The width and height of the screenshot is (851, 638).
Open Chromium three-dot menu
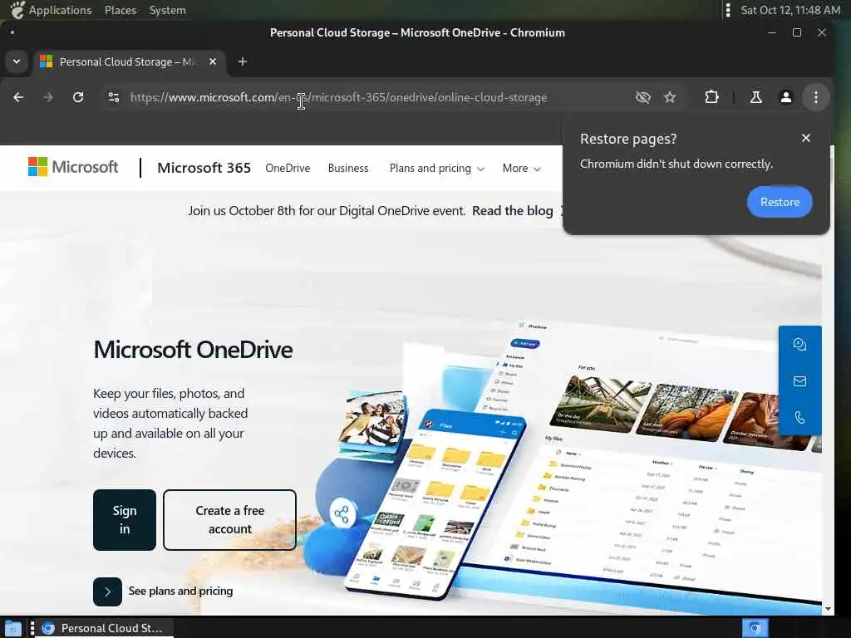816,98
